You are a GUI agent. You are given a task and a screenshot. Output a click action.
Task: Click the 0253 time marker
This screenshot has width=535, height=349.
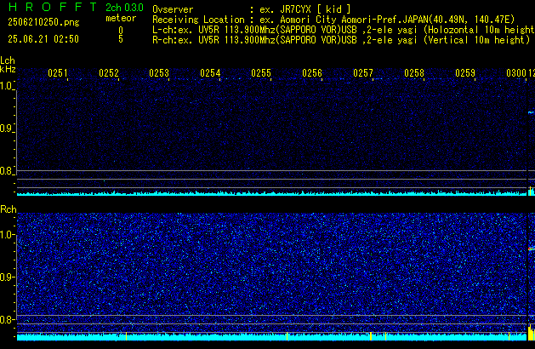click(159, 73)
